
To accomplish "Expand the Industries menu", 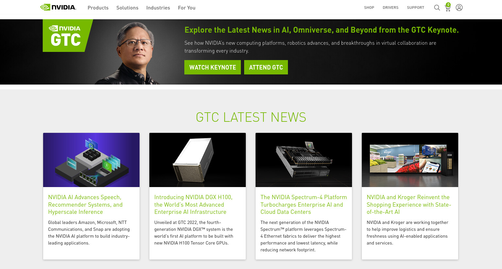I will click(158, 8).
